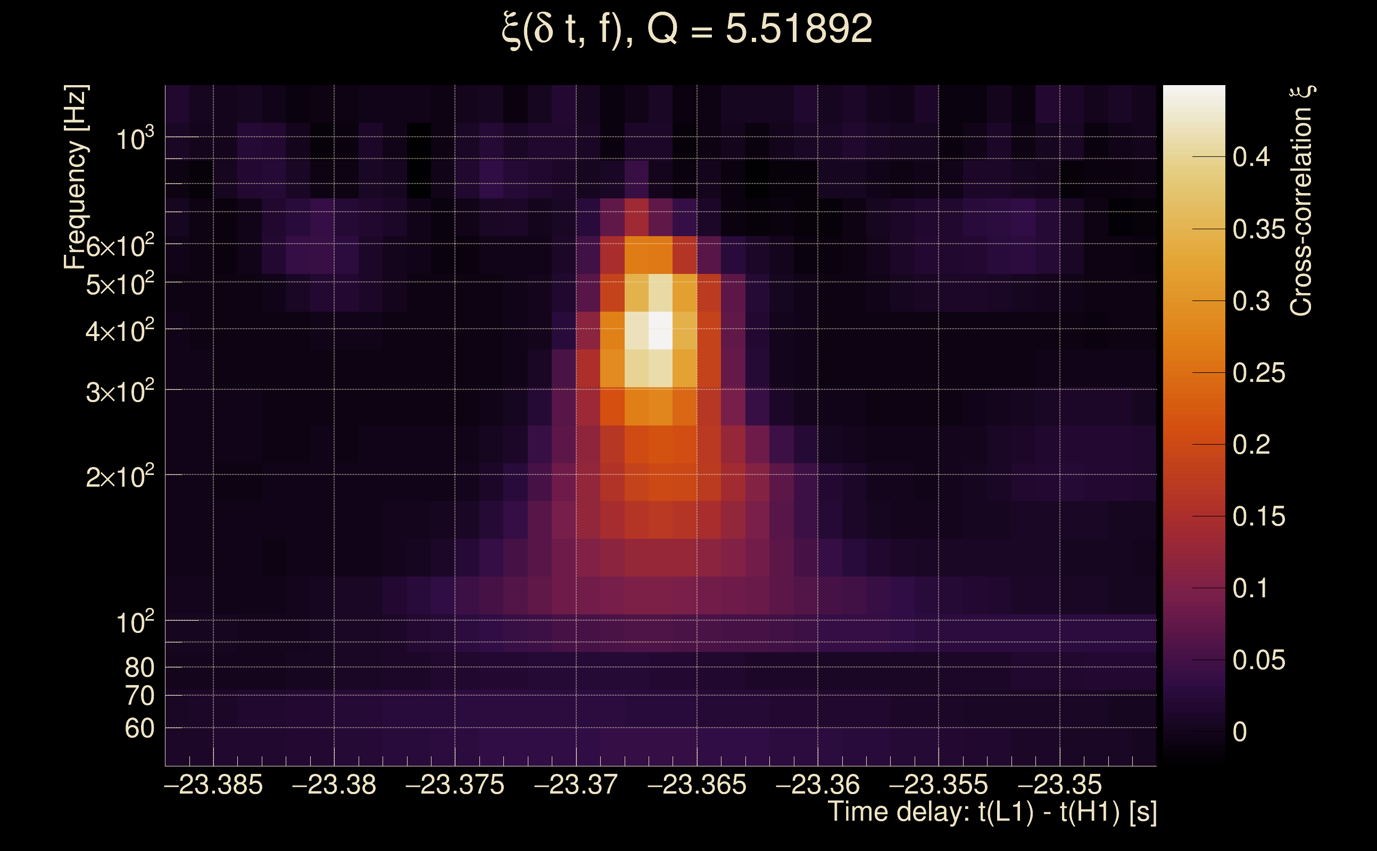Click the -23.35 x-axis tick label
The height and width of the screenshot is (851, 1377).
point(1059,785)
